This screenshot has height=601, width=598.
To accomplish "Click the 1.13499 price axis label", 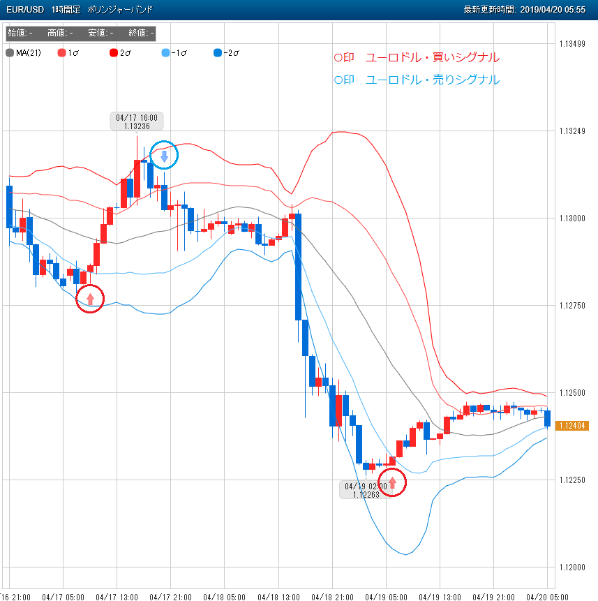I will pos(572,44).
